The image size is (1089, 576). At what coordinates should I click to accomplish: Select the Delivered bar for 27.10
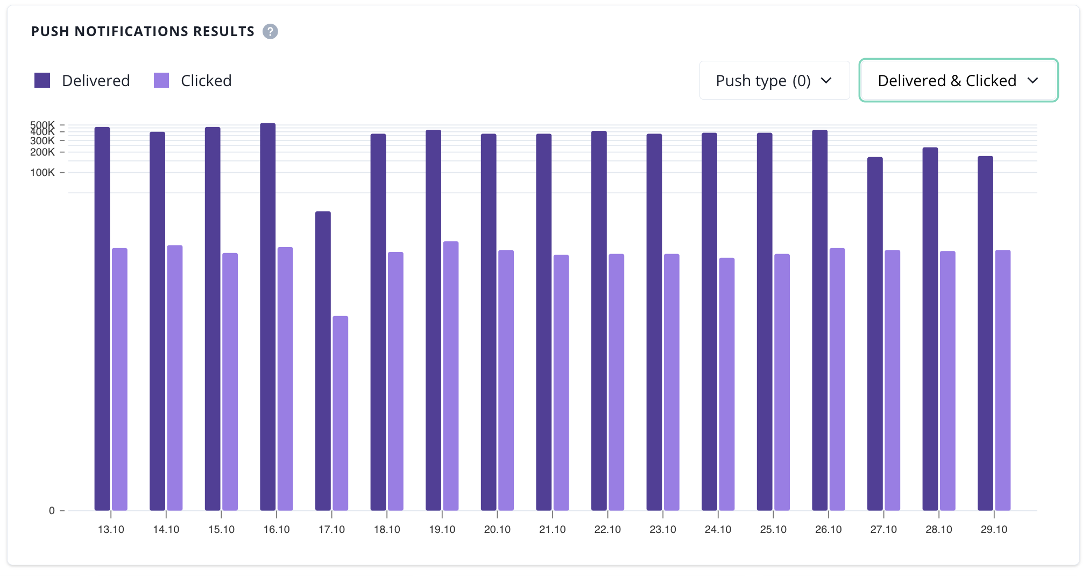[x=875, y=334]
